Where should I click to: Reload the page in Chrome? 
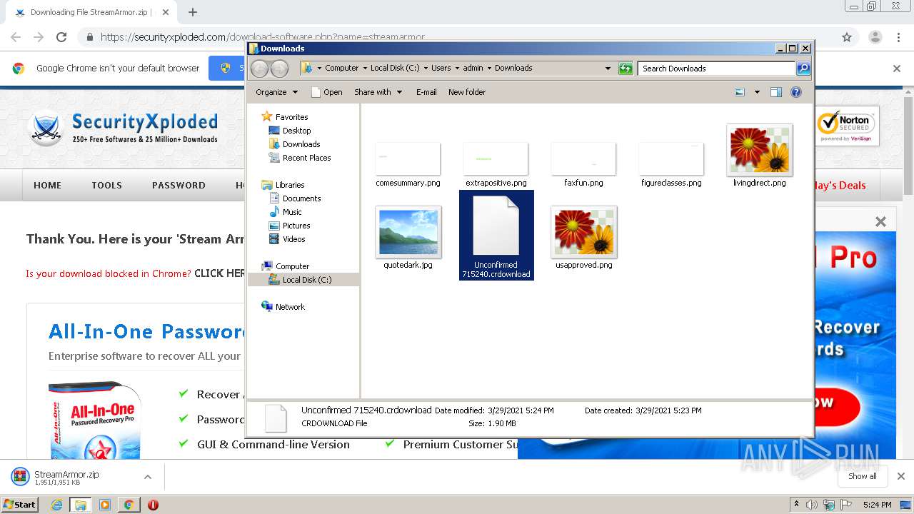(x=61, y=37)
